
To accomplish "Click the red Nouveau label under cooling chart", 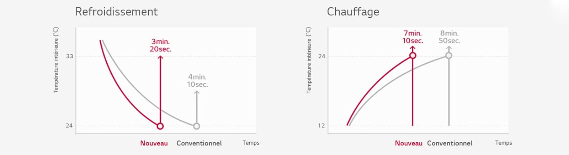I will pos(154,143).
